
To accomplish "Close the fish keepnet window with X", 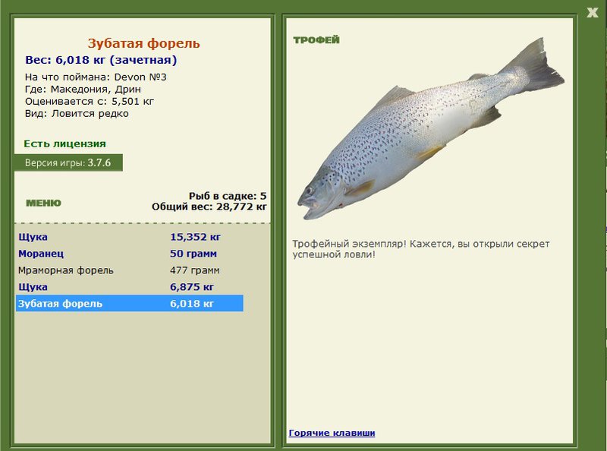I will (x=593, y=12).
